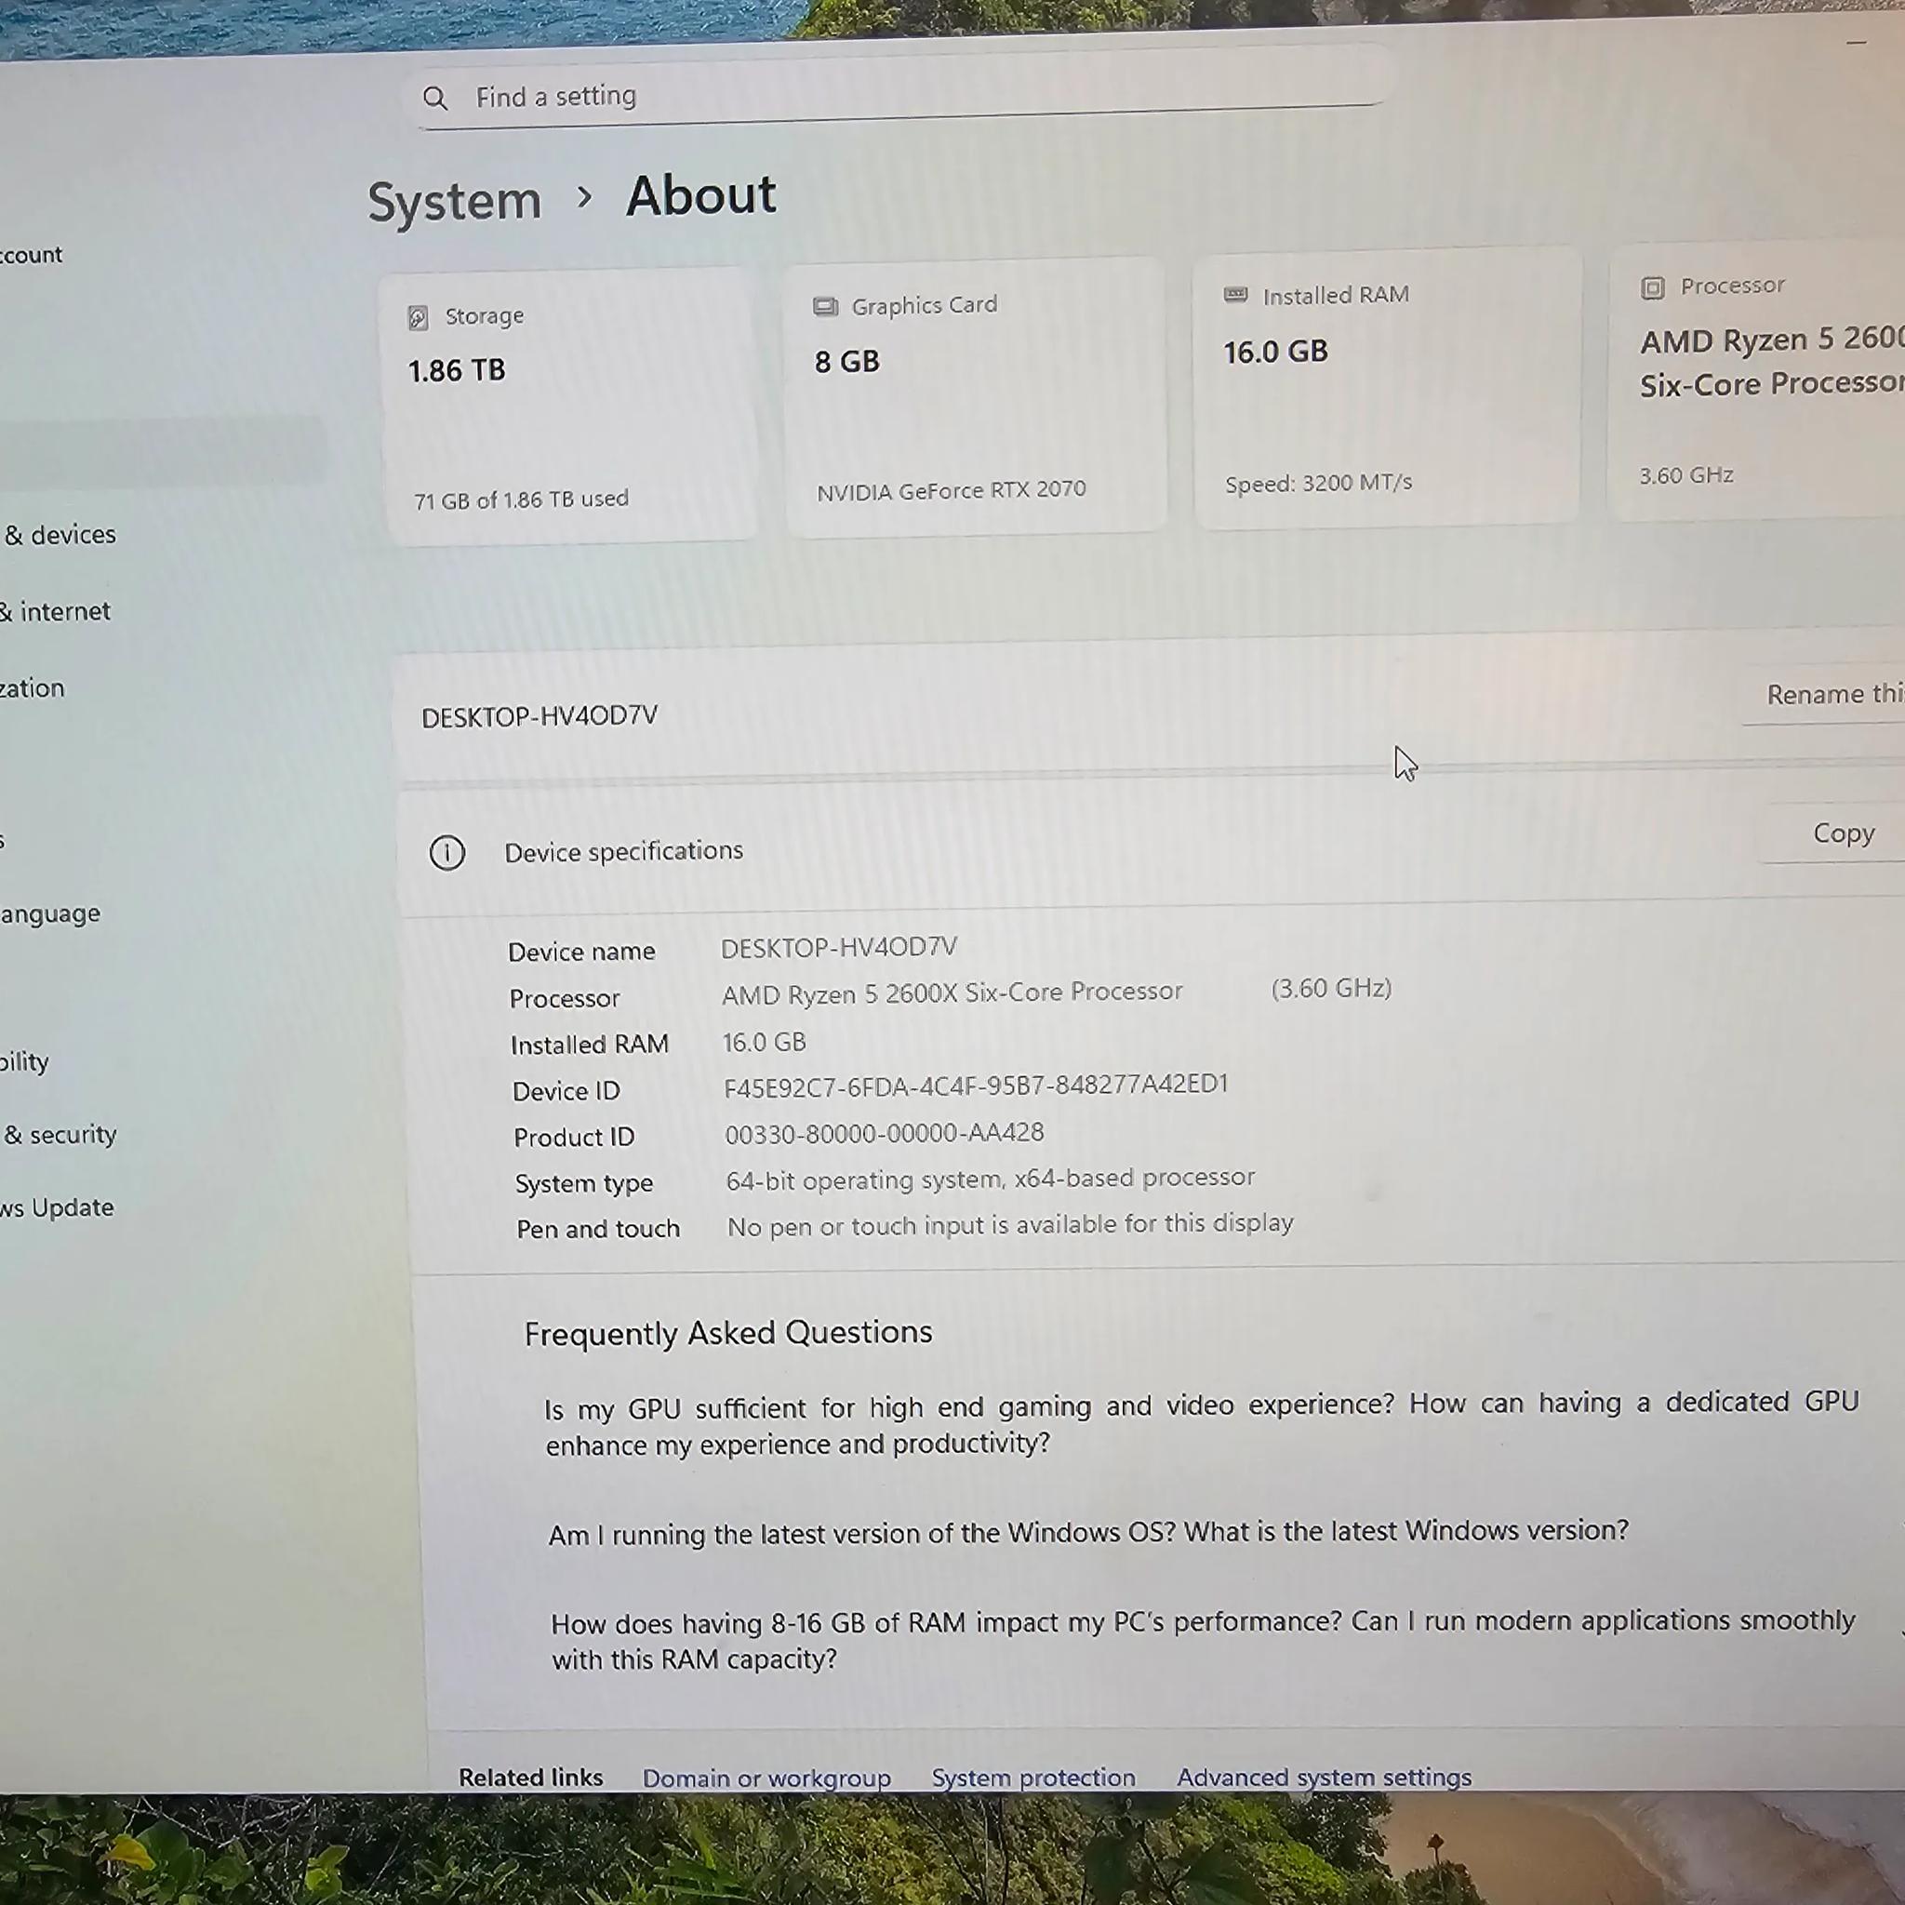Minimize the Settings window
Image resolution: width=1905 pixels, height=1905 pixels.
[1856, 44]
